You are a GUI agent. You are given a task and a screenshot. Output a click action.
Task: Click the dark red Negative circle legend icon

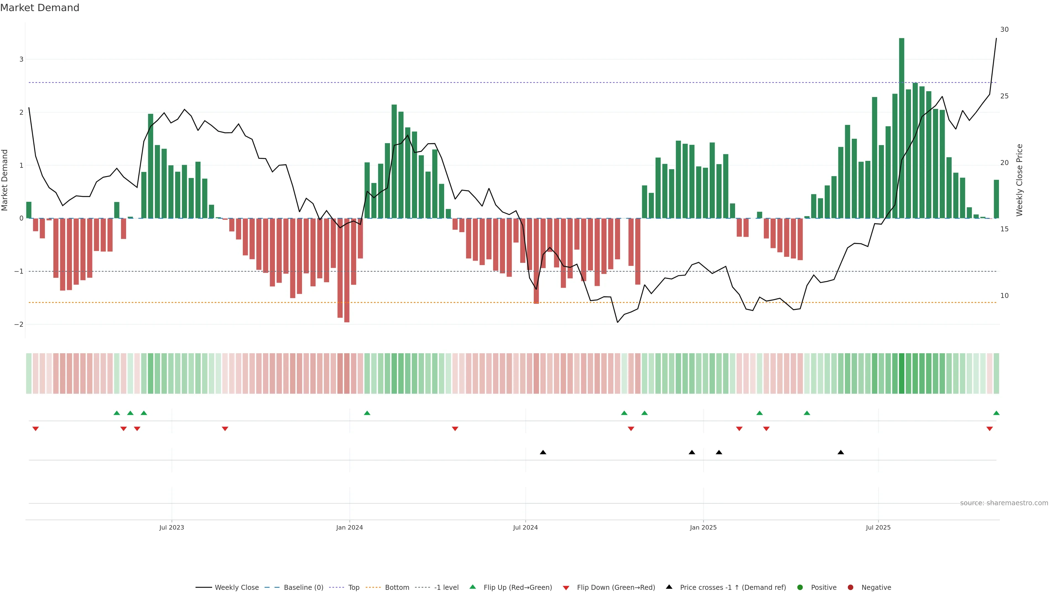click(850, 587)
